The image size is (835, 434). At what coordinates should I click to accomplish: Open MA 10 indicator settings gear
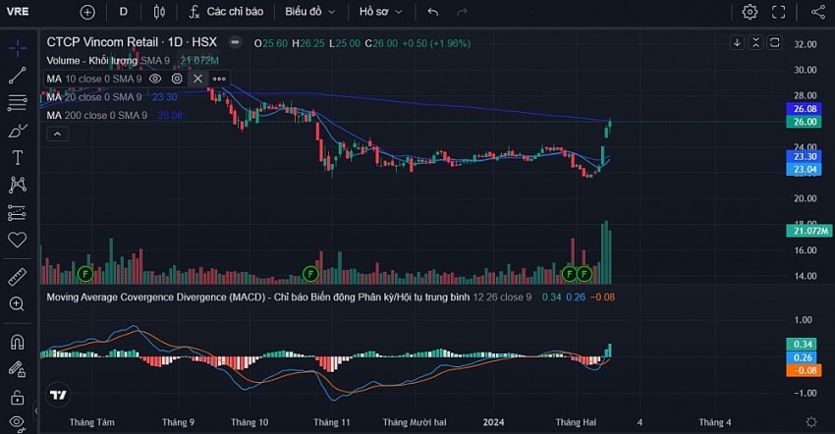coord(177,79)
